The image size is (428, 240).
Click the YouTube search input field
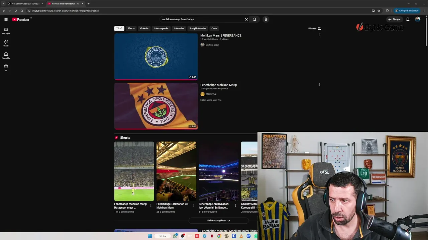point(202,19)
